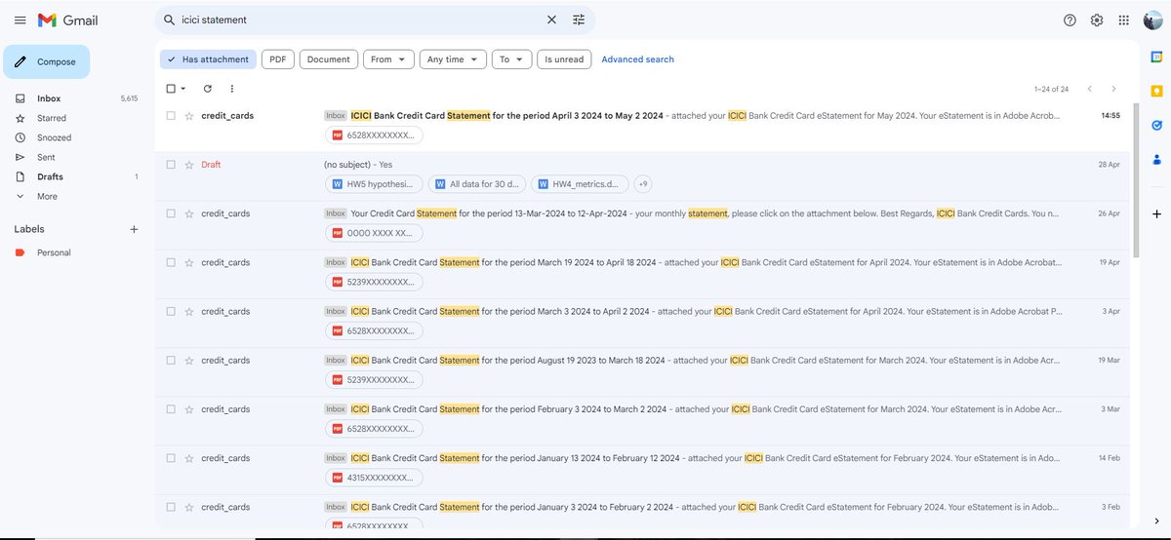This screenshot has width=1171, height=540.
Task: Toggle the select-all checkbox
Action: coord(171,89)
